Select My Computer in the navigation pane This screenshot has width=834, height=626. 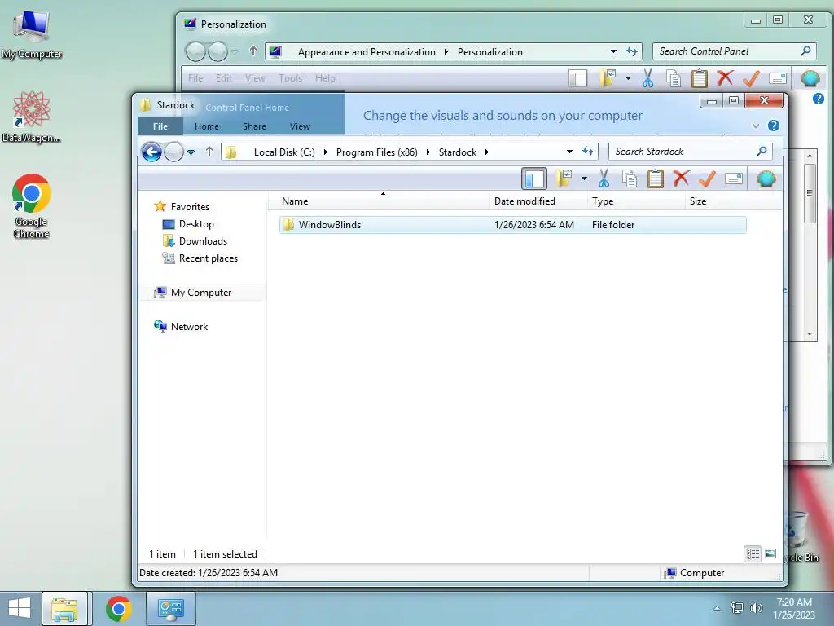click(201, 293)
